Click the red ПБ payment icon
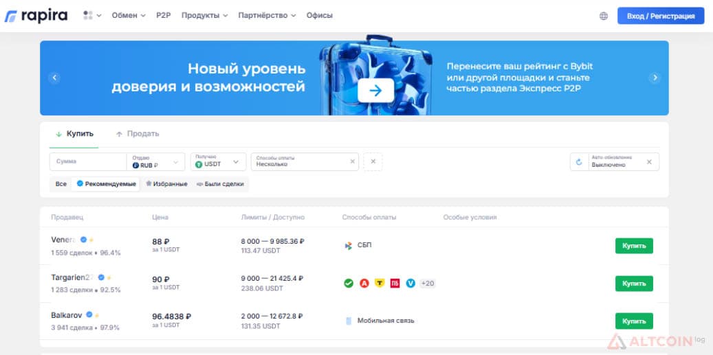This screenshot has width=713, height=355. (395, 284)
